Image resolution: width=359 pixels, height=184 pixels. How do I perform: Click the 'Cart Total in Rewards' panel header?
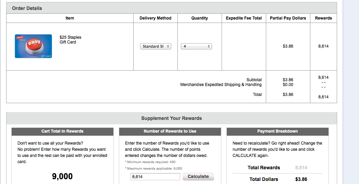pyautogui.click(x=62, y=131)
